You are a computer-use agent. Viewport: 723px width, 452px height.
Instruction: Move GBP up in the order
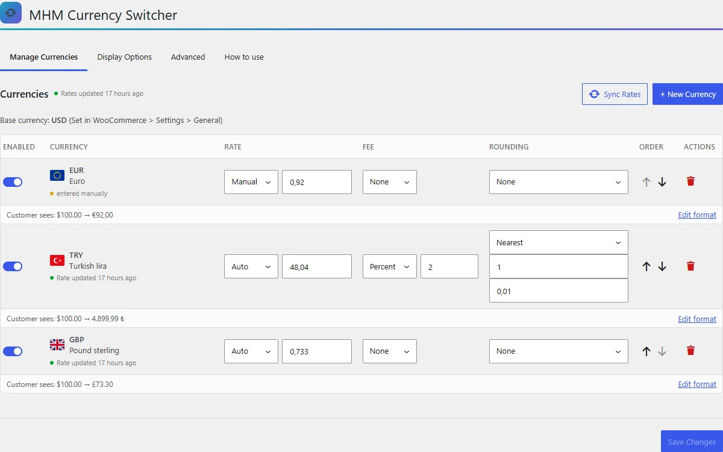(x=646, y=351)
